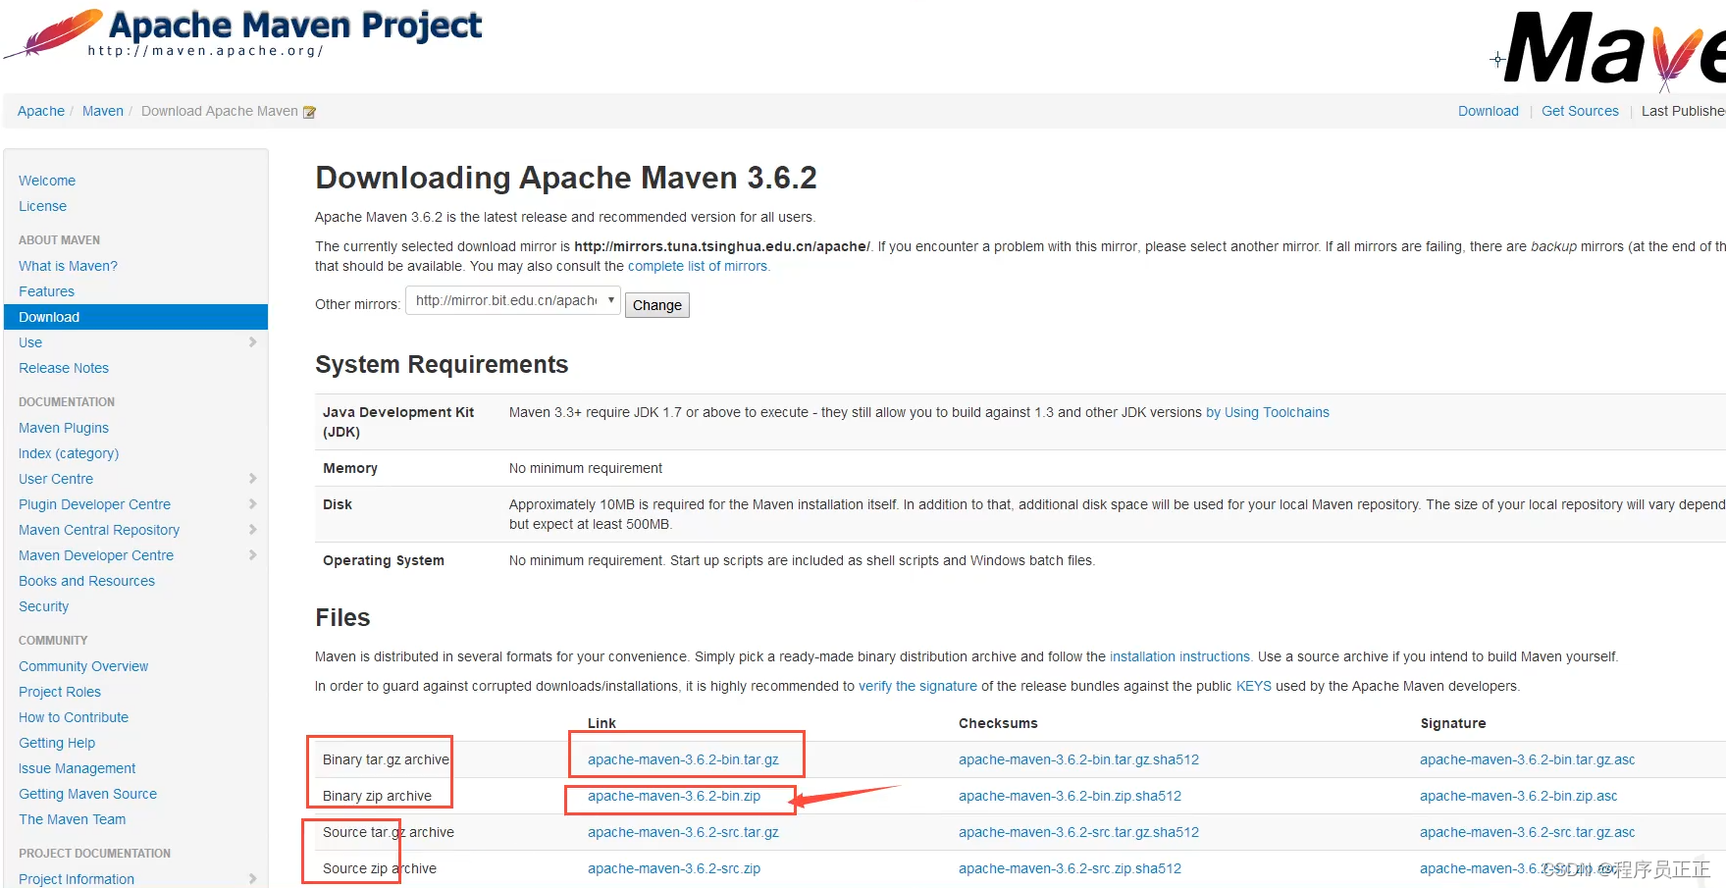1726x888 pixels.
Task: Open The Maven Team link
Action: point(72,819)
